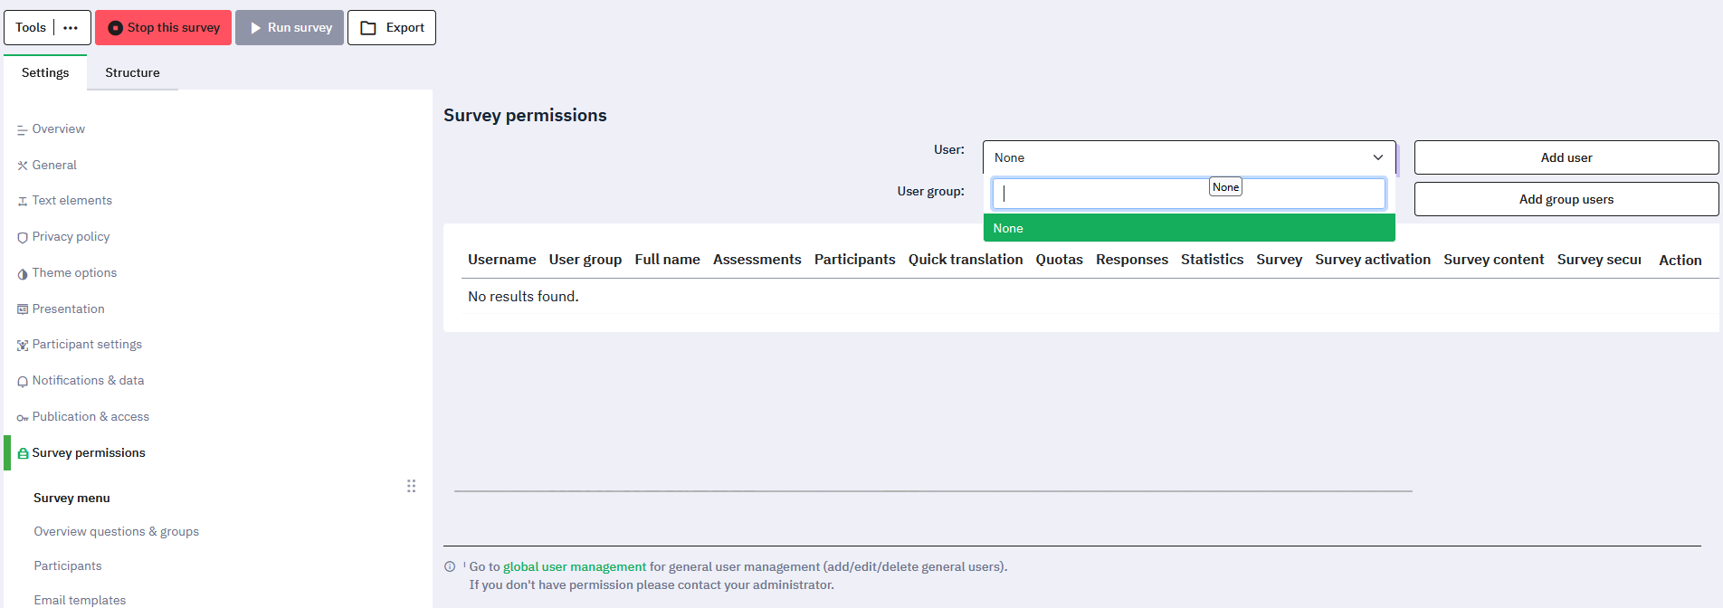Image resolution: width=1723 pixels, height=608 pixels.
Task: Switch to the Settings tab
Action: coord(45,72)
